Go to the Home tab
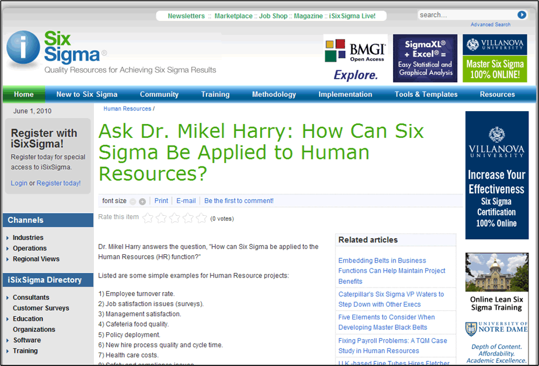 click(24, 94)
